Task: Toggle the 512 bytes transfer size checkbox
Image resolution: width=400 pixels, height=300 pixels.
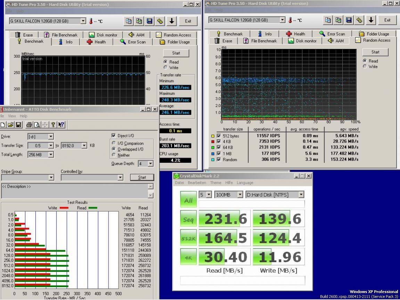Action: tap(219, 136)
